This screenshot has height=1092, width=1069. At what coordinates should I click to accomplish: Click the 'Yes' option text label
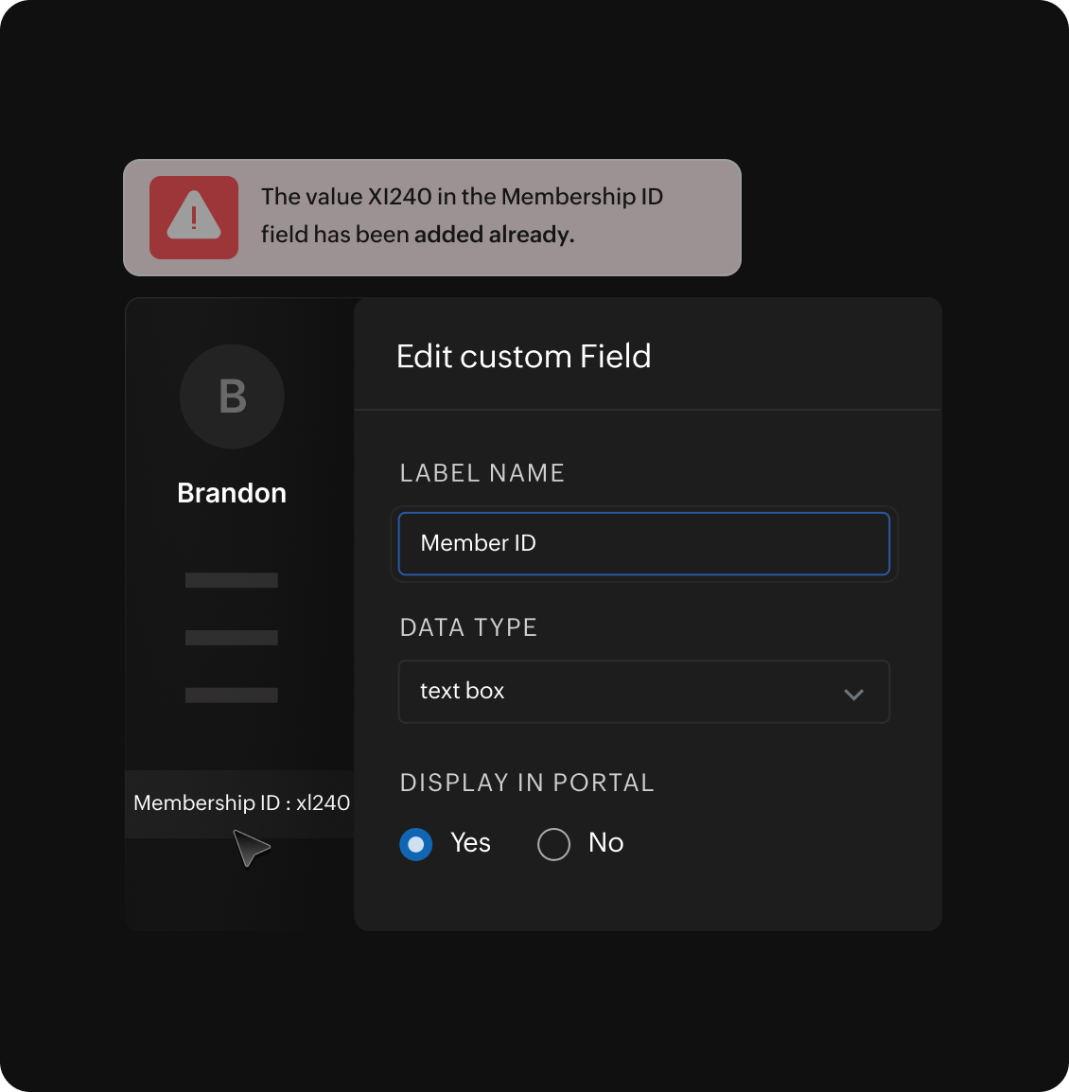point(470,843)
